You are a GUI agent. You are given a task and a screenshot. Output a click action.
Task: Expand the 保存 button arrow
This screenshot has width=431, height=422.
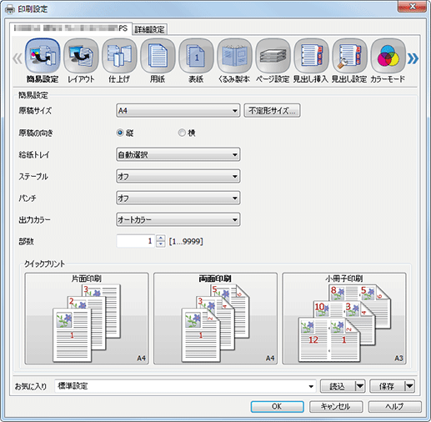409,386
